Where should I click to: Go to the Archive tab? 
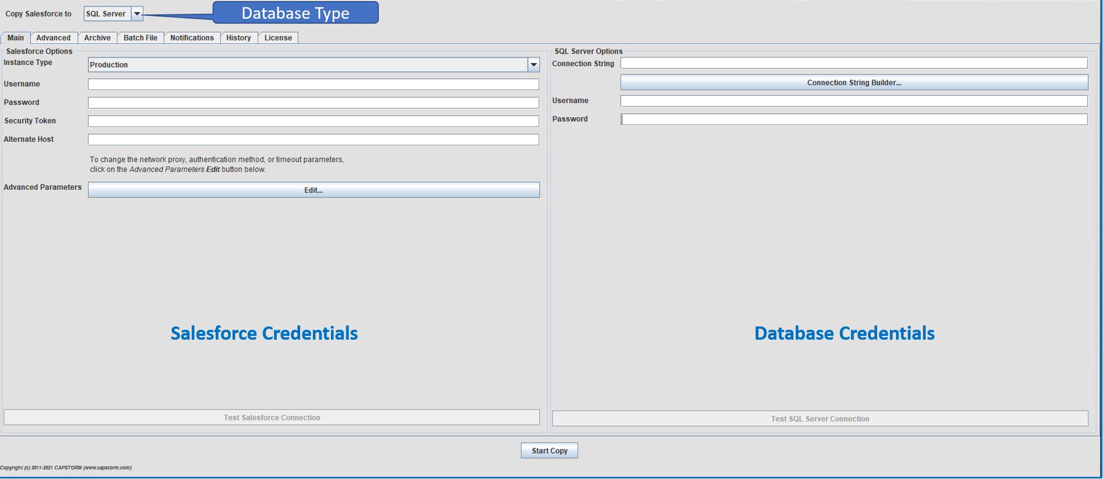[97, 38]
